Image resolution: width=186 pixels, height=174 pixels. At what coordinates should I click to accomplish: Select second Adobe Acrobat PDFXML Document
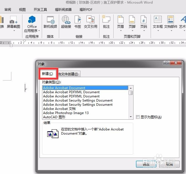[x=85, y=96]
